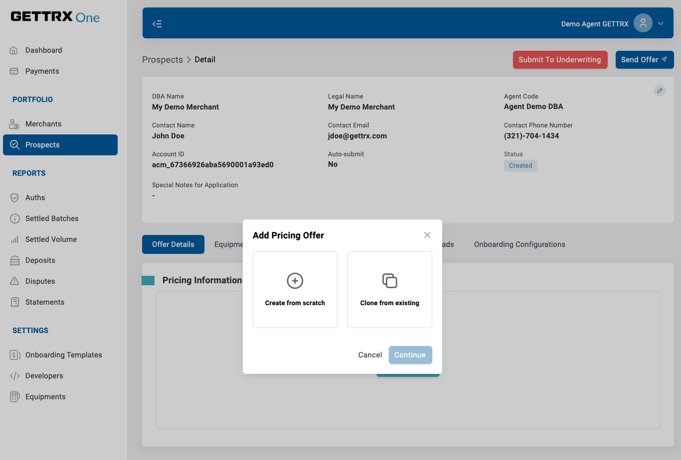The height and width of the screenshot is (460, 681).
Task: Click the Onboarding Templates dollar icon
Action: (15, 355)
